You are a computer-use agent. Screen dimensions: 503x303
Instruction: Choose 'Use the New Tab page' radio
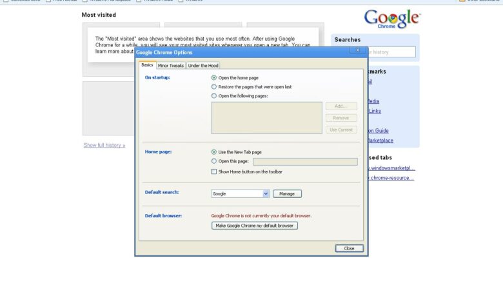(x=214, y=152)
